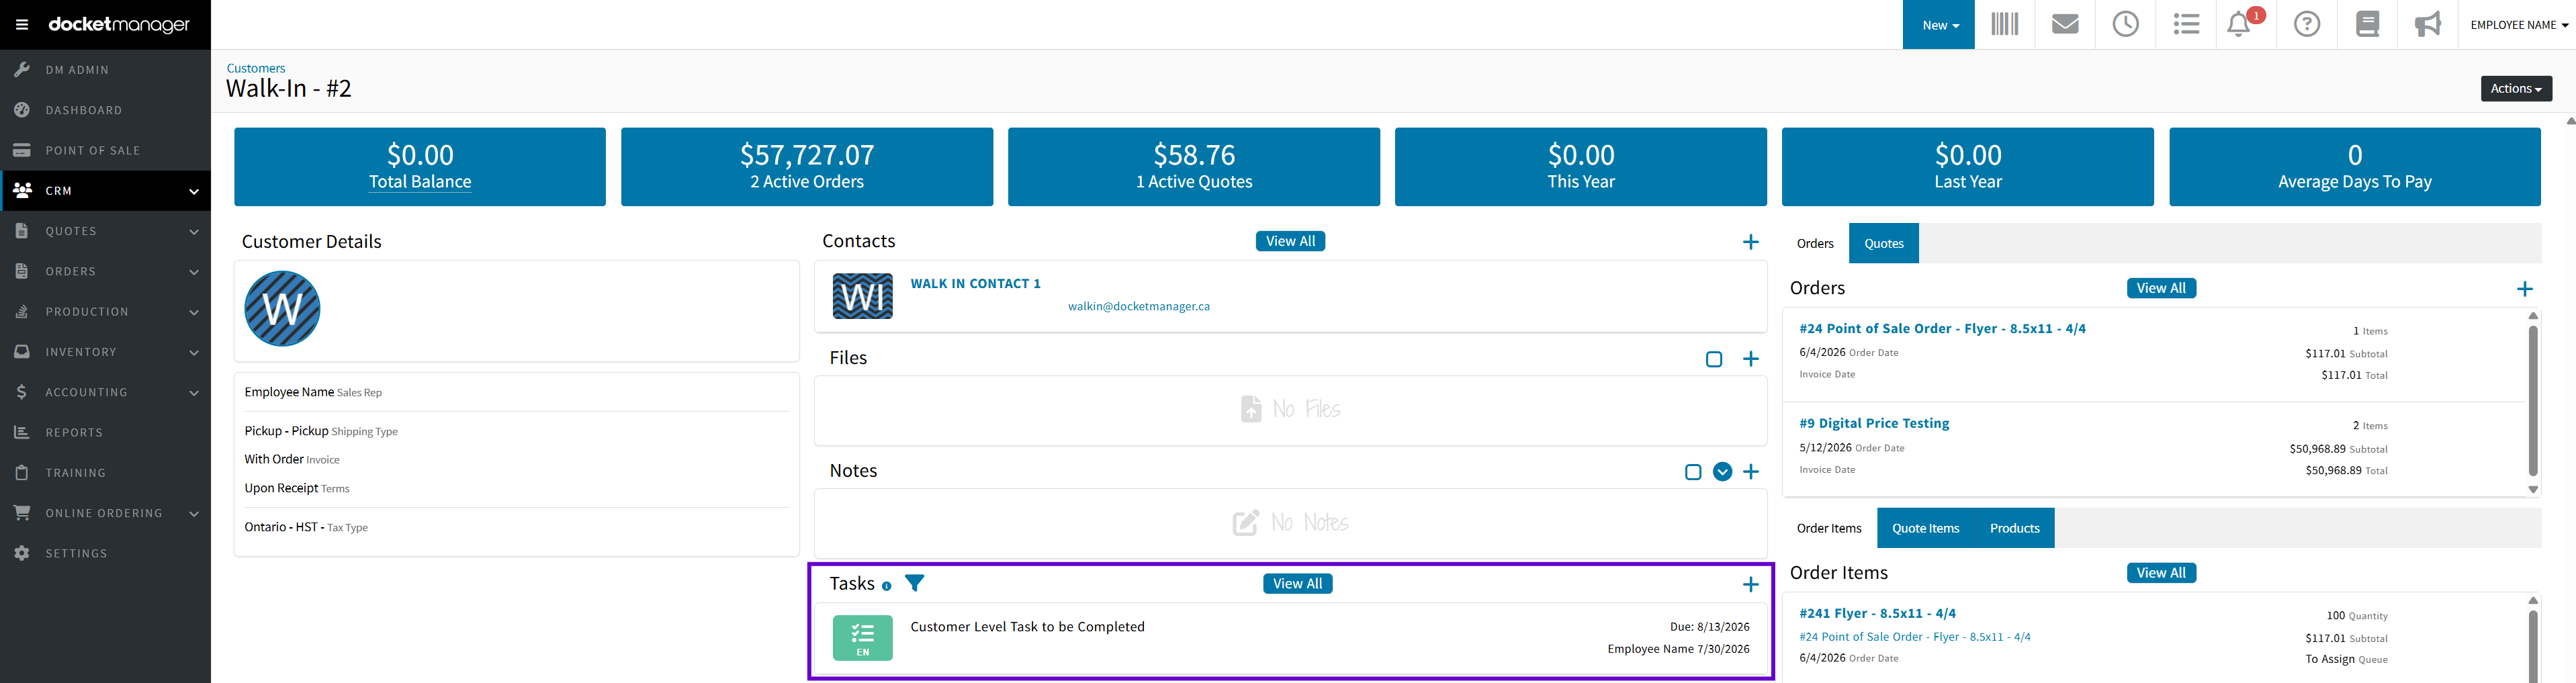
Task: Open Training in sidebar
Action: click(x=105, y=473)
